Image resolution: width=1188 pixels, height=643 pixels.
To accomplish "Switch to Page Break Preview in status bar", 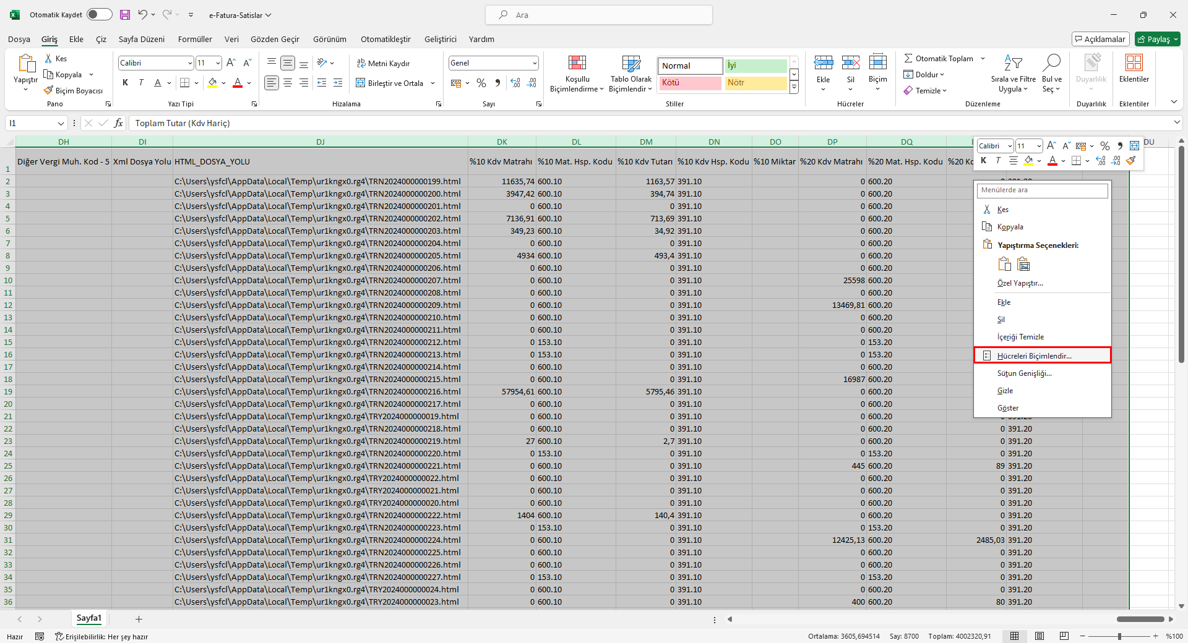I will (1064, 636).
